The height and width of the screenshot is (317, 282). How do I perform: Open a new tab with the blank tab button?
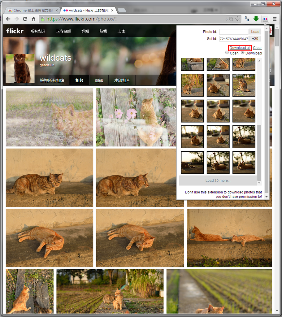coord(122,11)
